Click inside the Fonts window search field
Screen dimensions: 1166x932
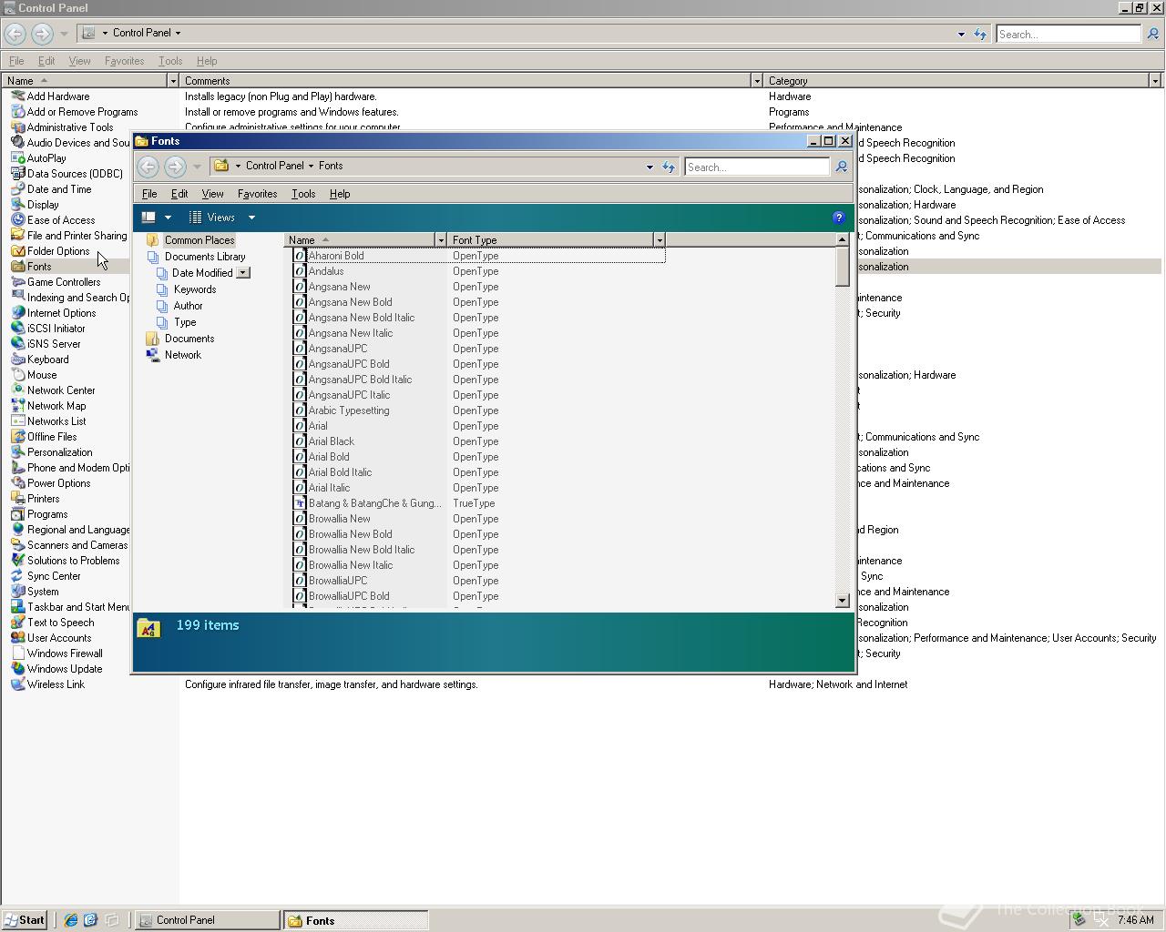tap(757, 167)
